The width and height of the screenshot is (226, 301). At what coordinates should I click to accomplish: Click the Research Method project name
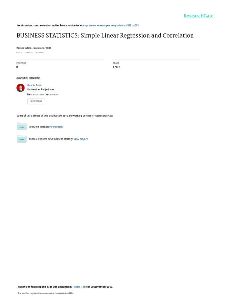point(39,127)
